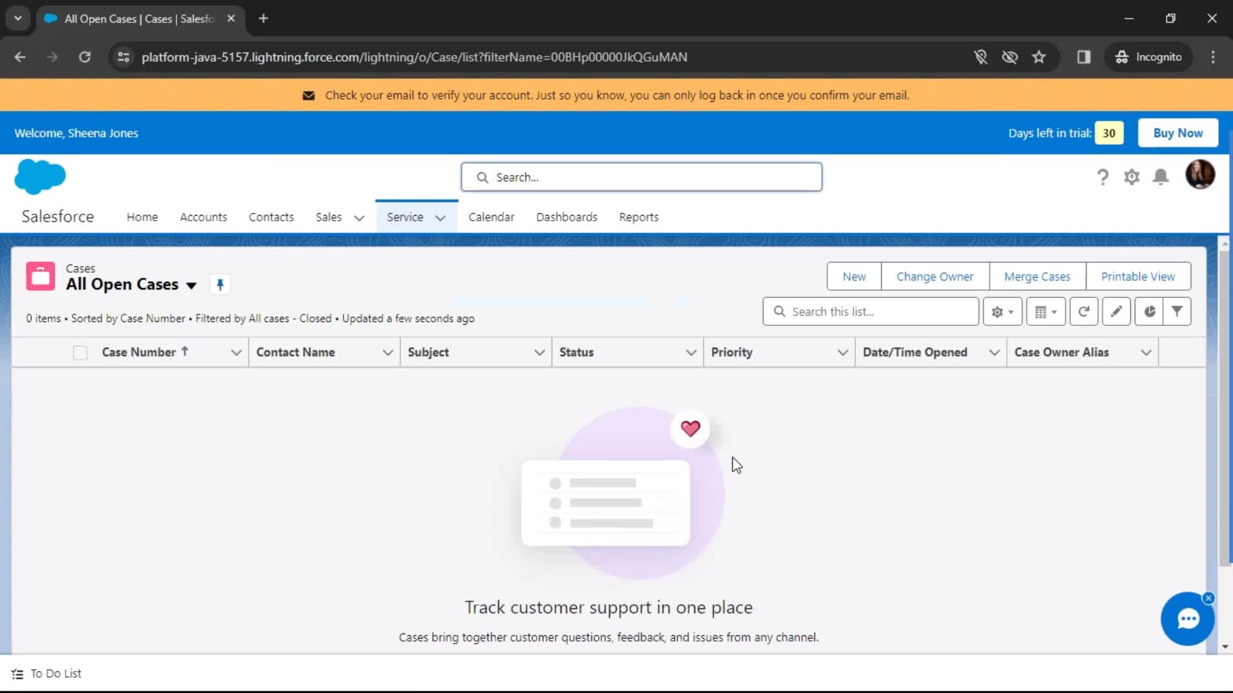This screenshot has height=693, width=1233.
Task: Close the All Open Cases browser tab
Action: (231, 19)
